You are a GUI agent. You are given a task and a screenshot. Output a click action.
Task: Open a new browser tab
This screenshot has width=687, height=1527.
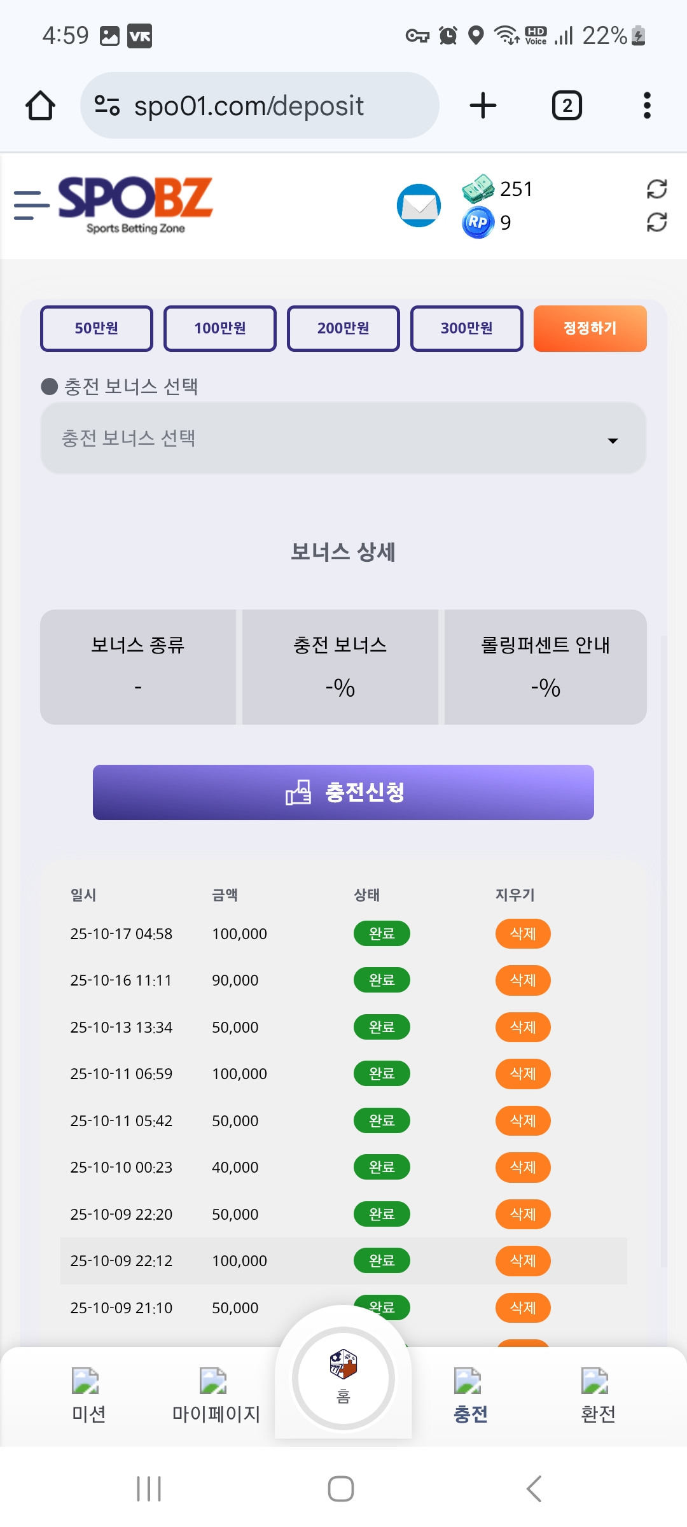[483, 106]
